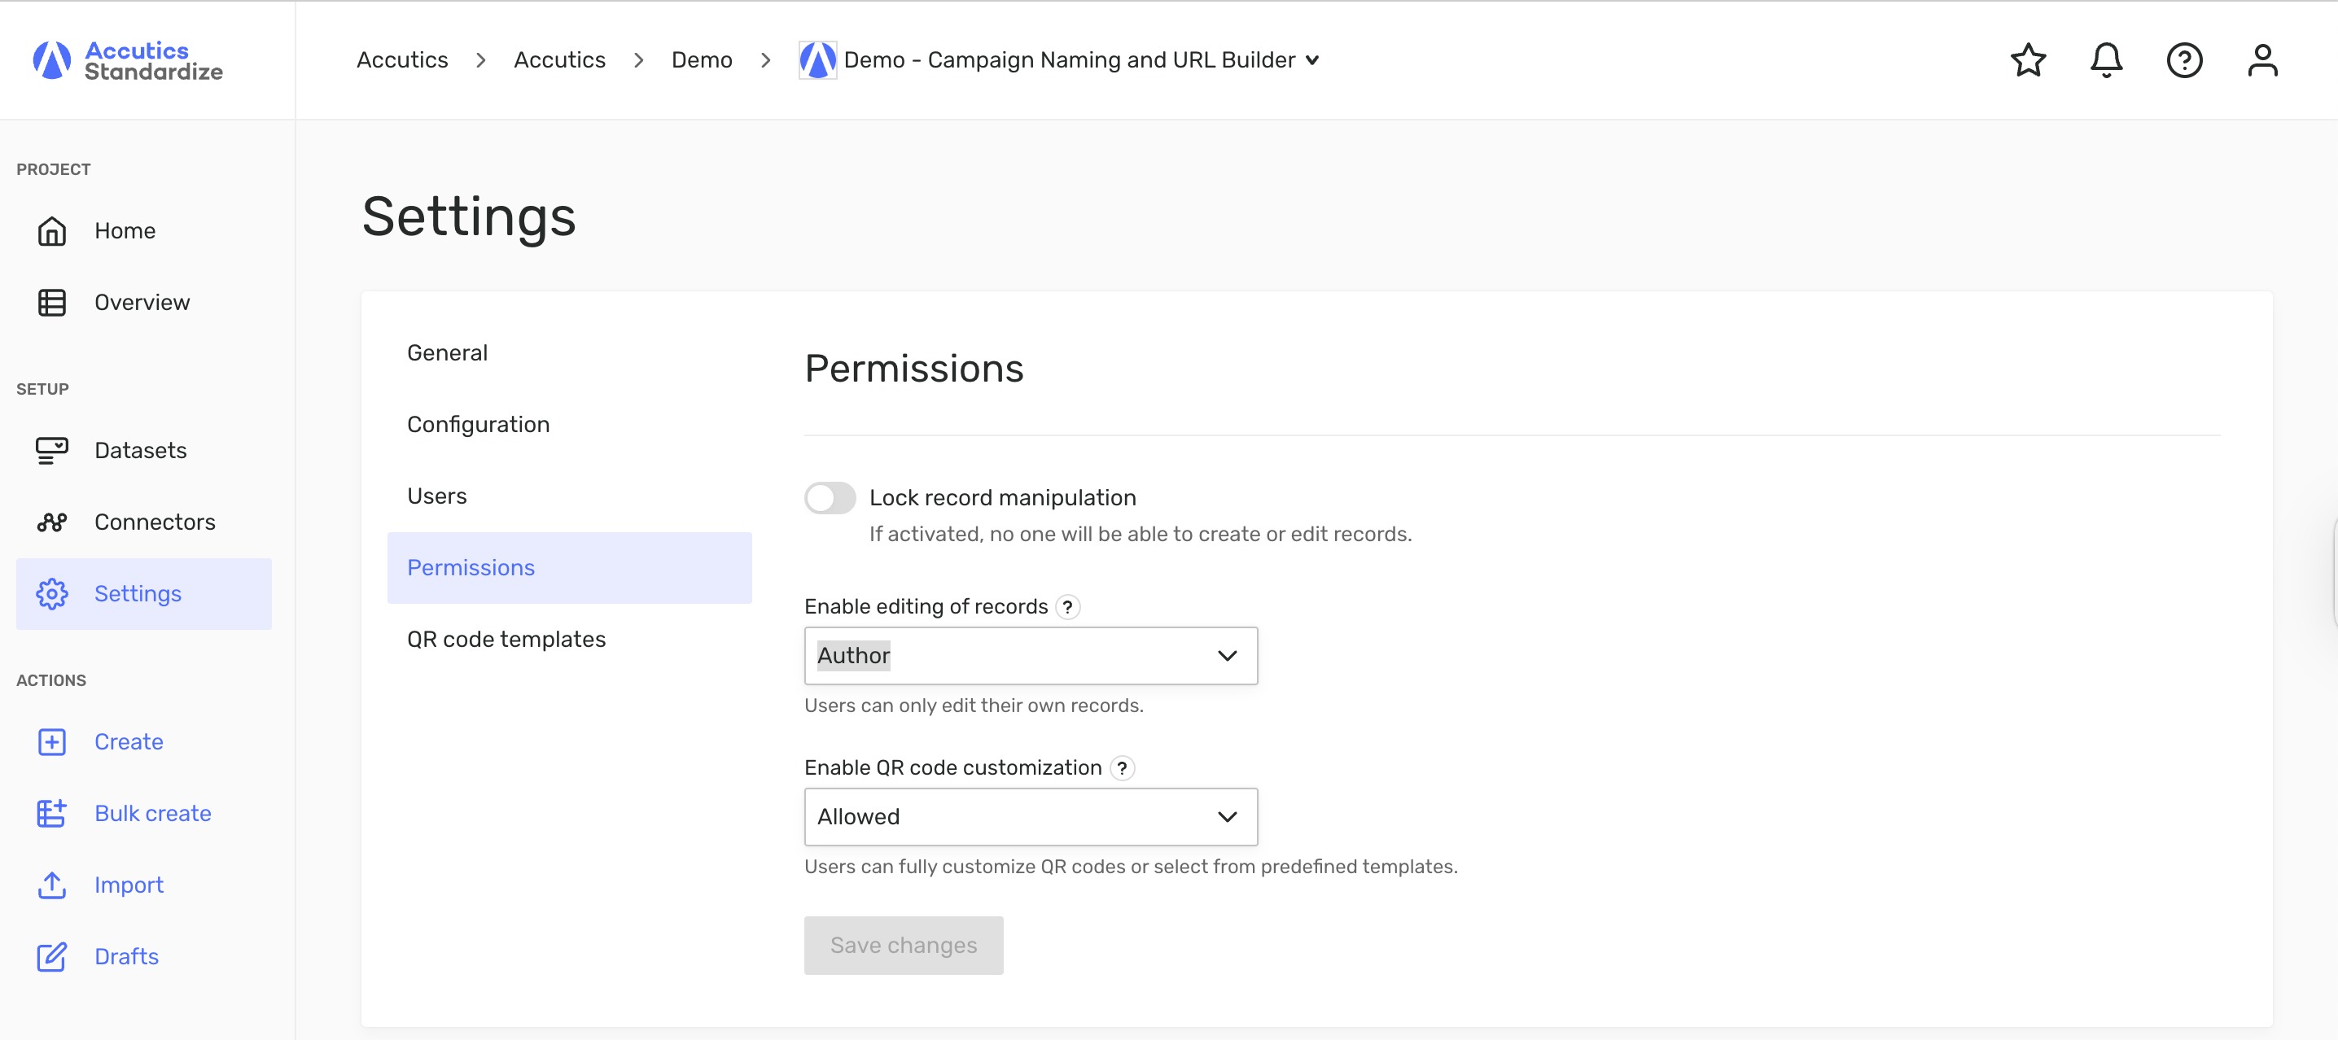Click the Save changes button
The height and width of the screenshot is (1040, 2338).
tap(903, 945)
